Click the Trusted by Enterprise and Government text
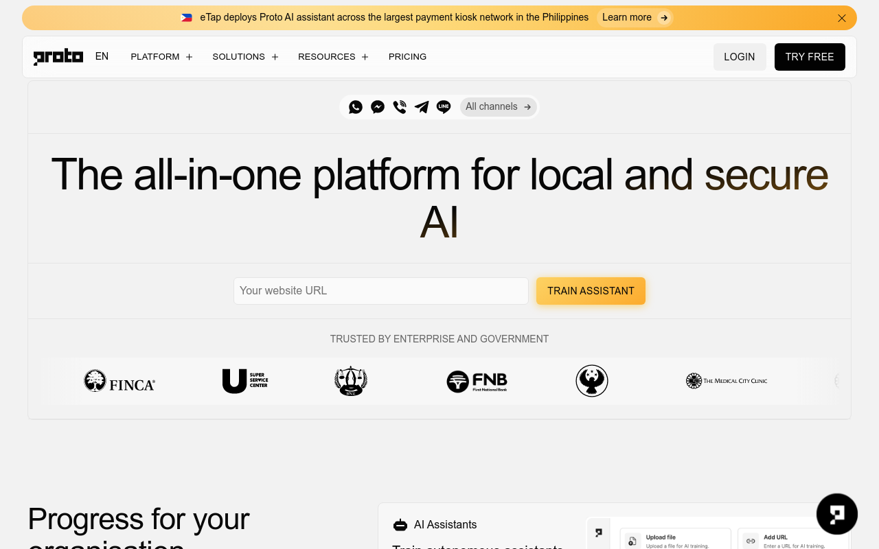The height and width of the screenshot is (549, 879). point(439,339)
